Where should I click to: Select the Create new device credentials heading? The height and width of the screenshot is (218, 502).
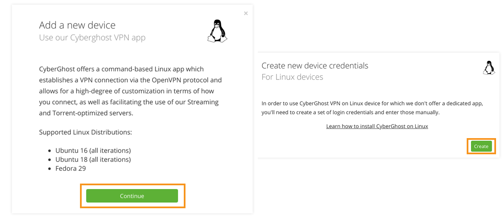(315, 65)
